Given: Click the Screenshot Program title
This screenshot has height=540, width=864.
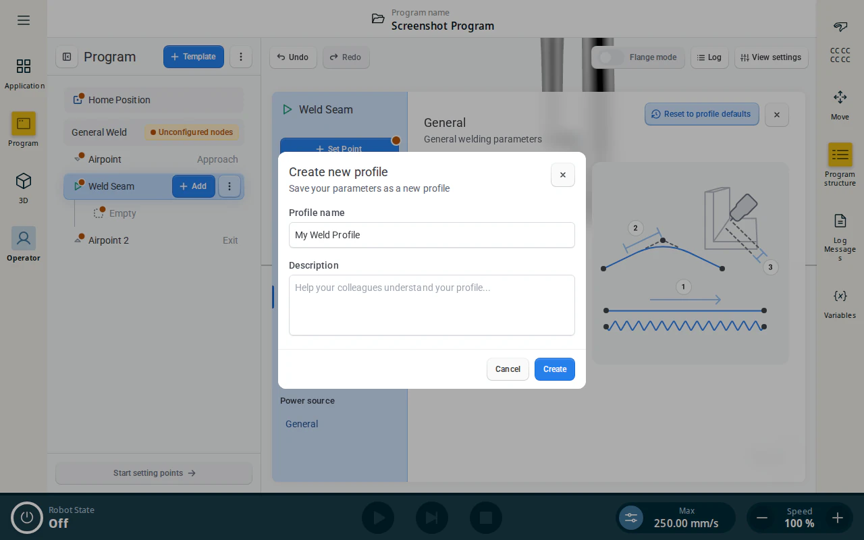Looking at the screenshot, I should point(443,26).
